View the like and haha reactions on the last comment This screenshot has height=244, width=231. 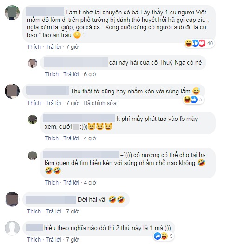coord(164,236)
